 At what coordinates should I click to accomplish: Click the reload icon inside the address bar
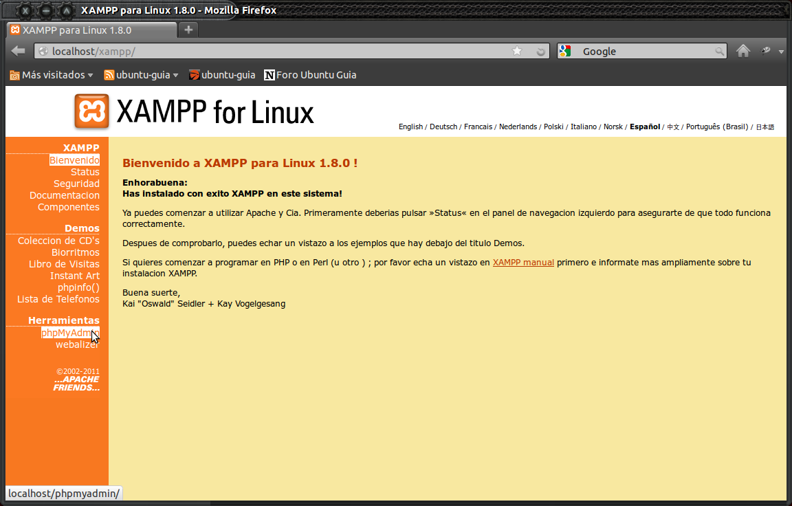(540, 51)
